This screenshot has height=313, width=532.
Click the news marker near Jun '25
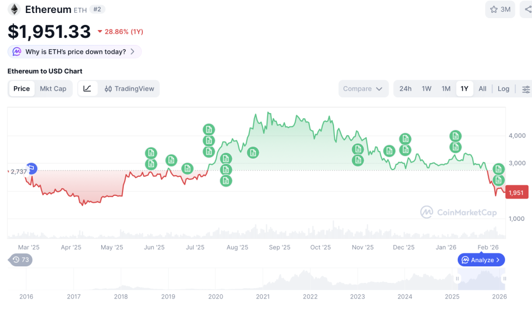[x=151, y=153]
